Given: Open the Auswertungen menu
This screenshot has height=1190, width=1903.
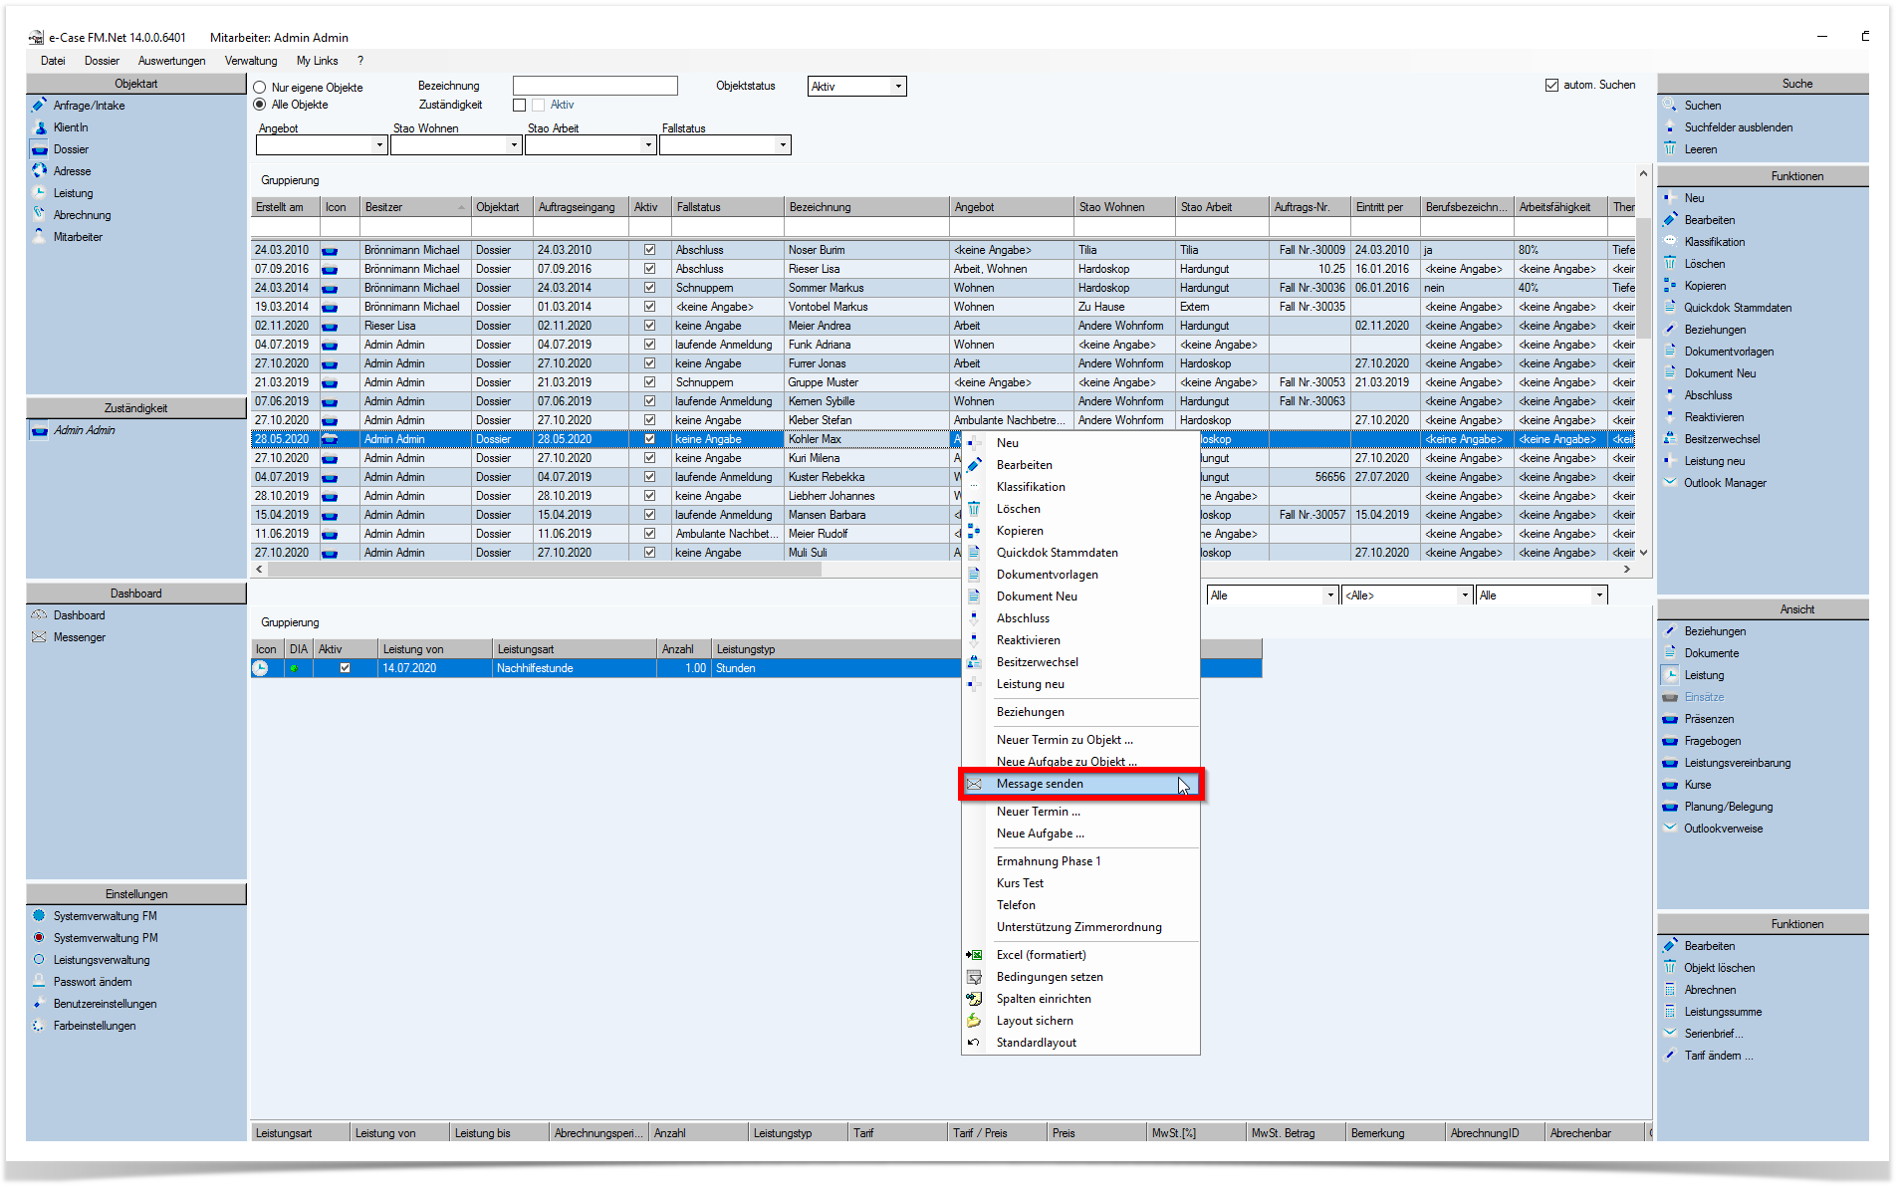Looking at the screenshot, I should coord(171,61).
